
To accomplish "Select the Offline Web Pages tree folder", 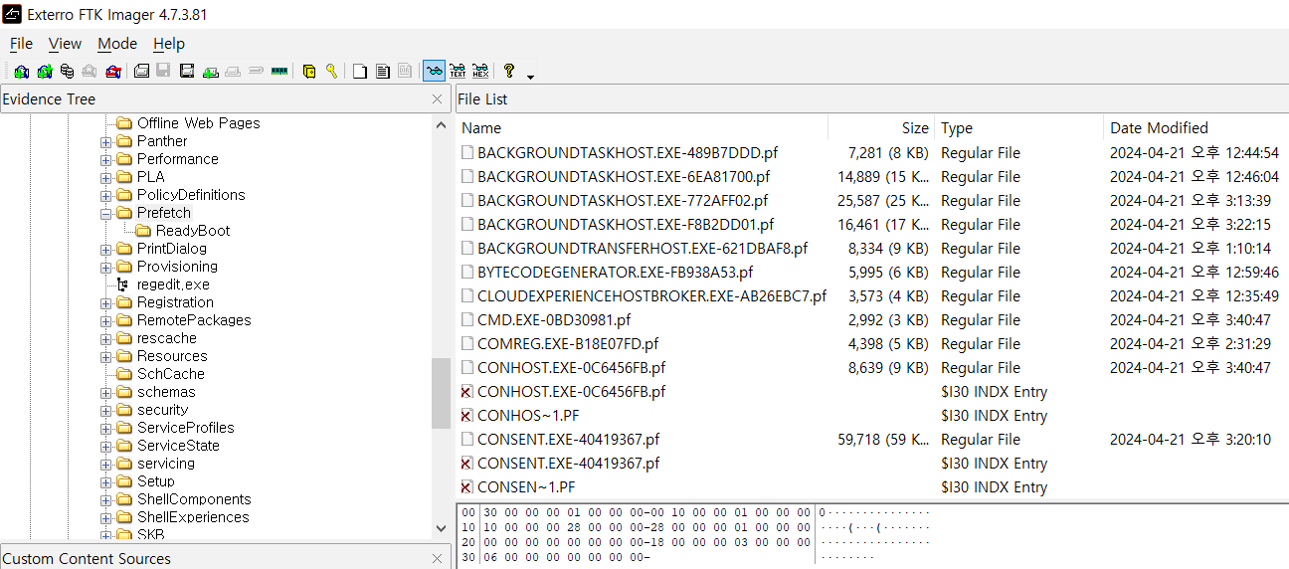I will tap(199, 123).
